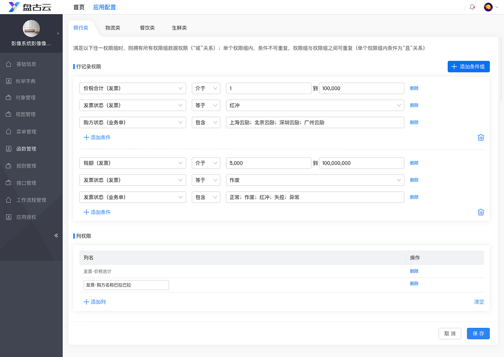Click the lower-bound field containing 1
Image resolution: width=504 pixels, height=357 pixels.
269,88
